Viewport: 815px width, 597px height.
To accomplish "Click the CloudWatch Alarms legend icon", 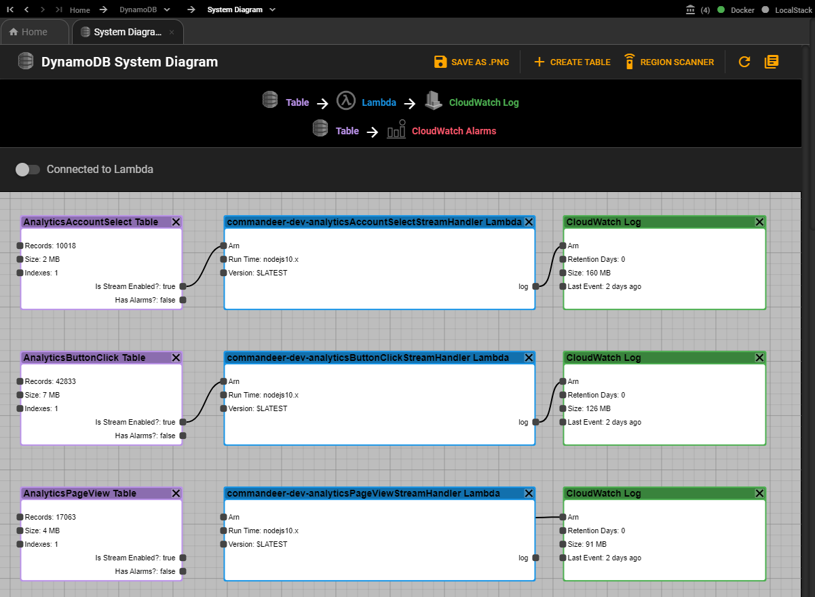I will 396,130.
